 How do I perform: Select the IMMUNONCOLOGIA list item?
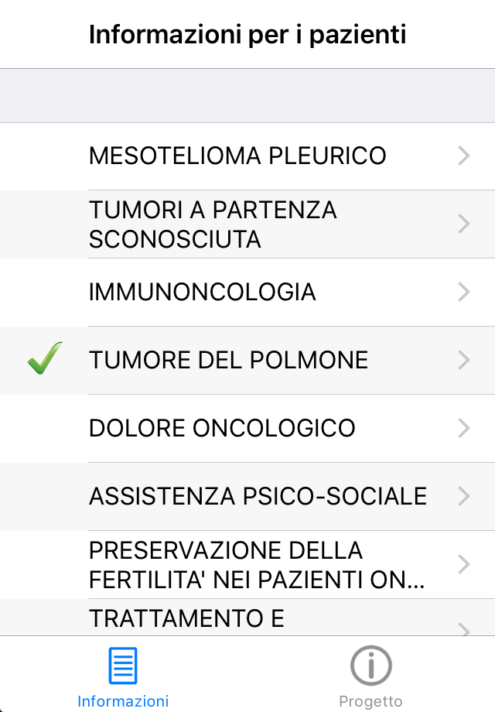203,293
